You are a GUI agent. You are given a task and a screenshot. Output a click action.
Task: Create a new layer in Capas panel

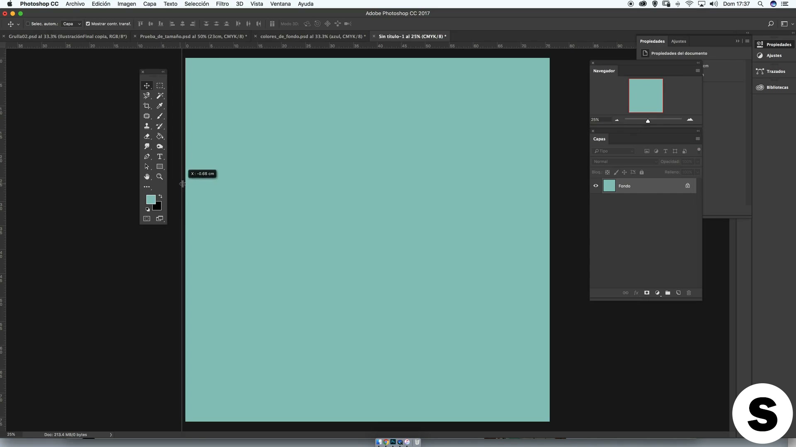coord(678,293)
